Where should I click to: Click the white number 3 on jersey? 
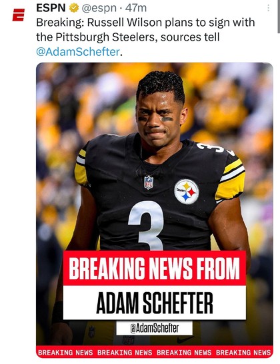point(146,226)
